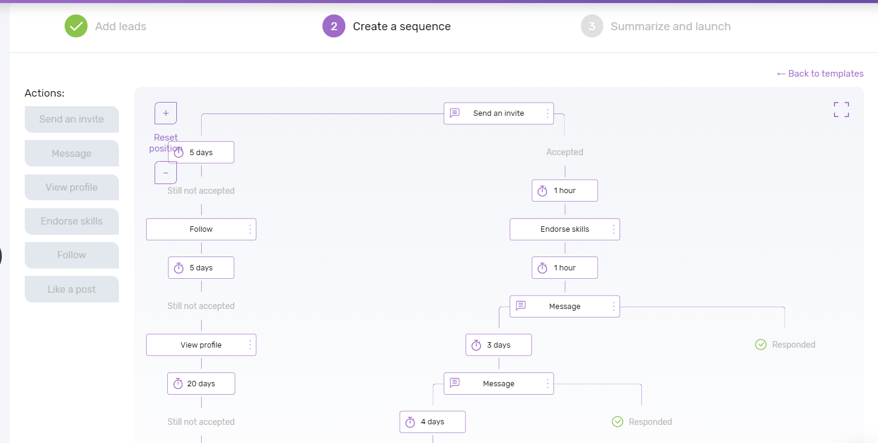Click the chat icon in the Send an invite node
This screenshot has width=878, height=443.
pyautogui.click(x=455, y=113)
